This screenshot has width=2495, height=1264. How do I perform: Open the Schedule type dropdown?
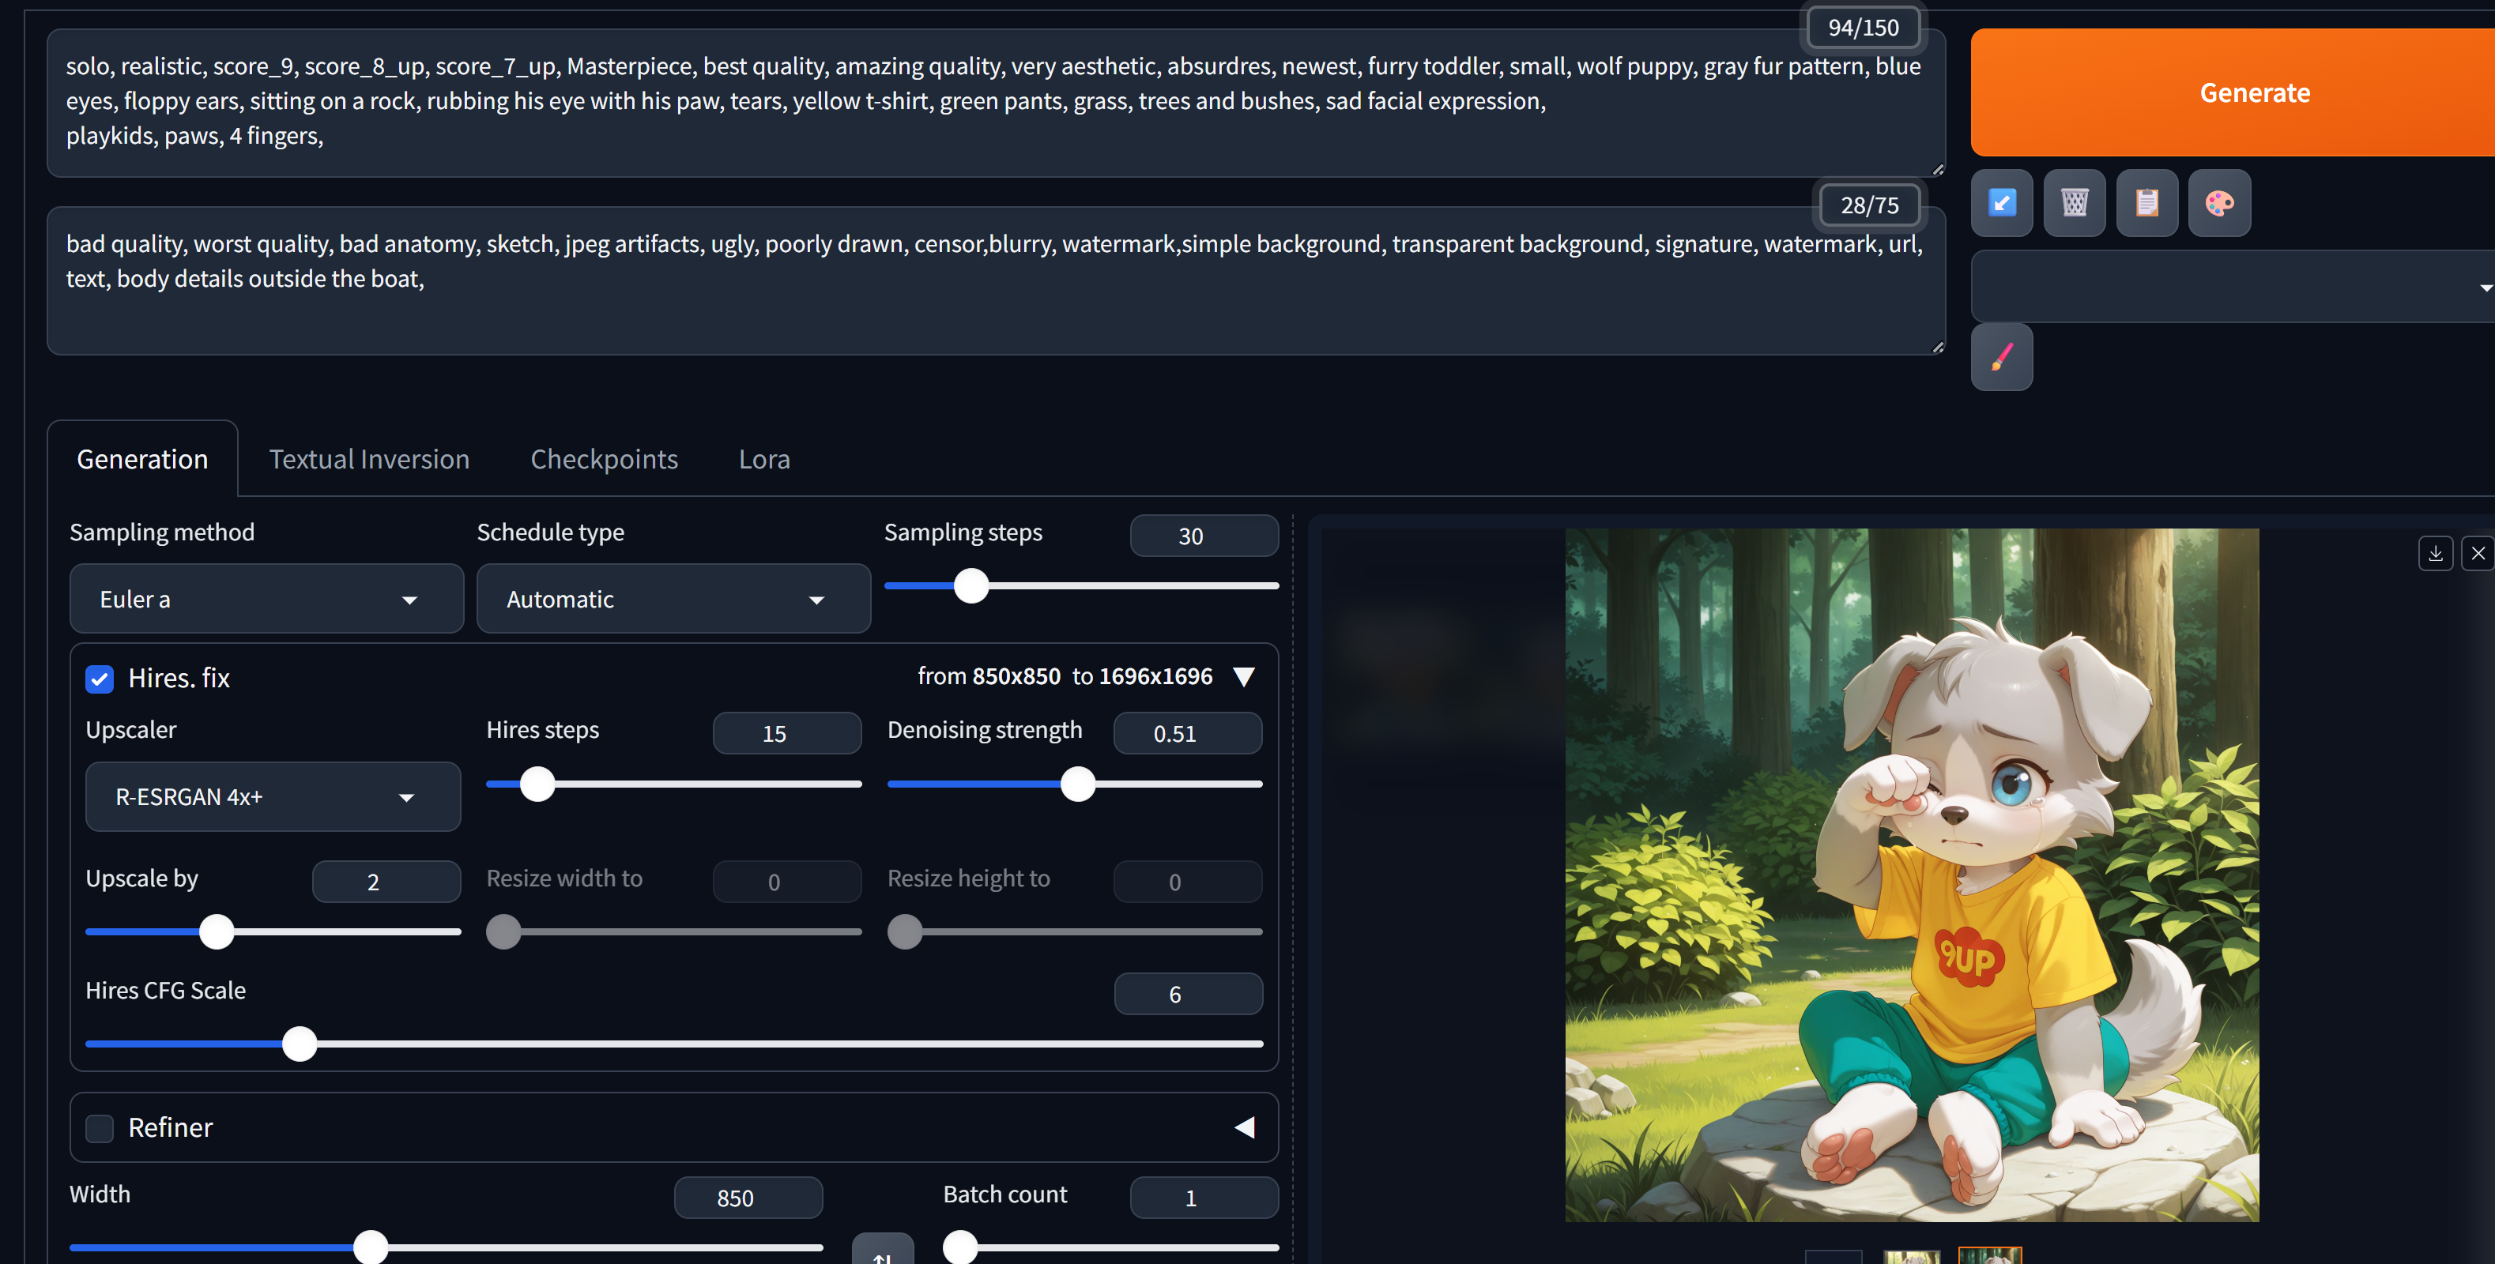point(673,599)
